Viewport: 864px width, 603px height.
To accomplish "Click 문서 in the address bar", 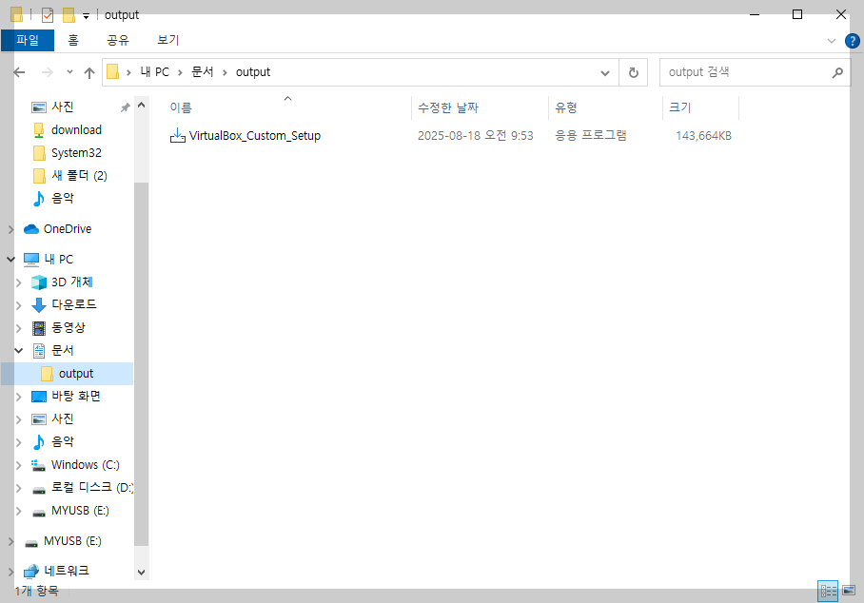I will click(203, 72).
